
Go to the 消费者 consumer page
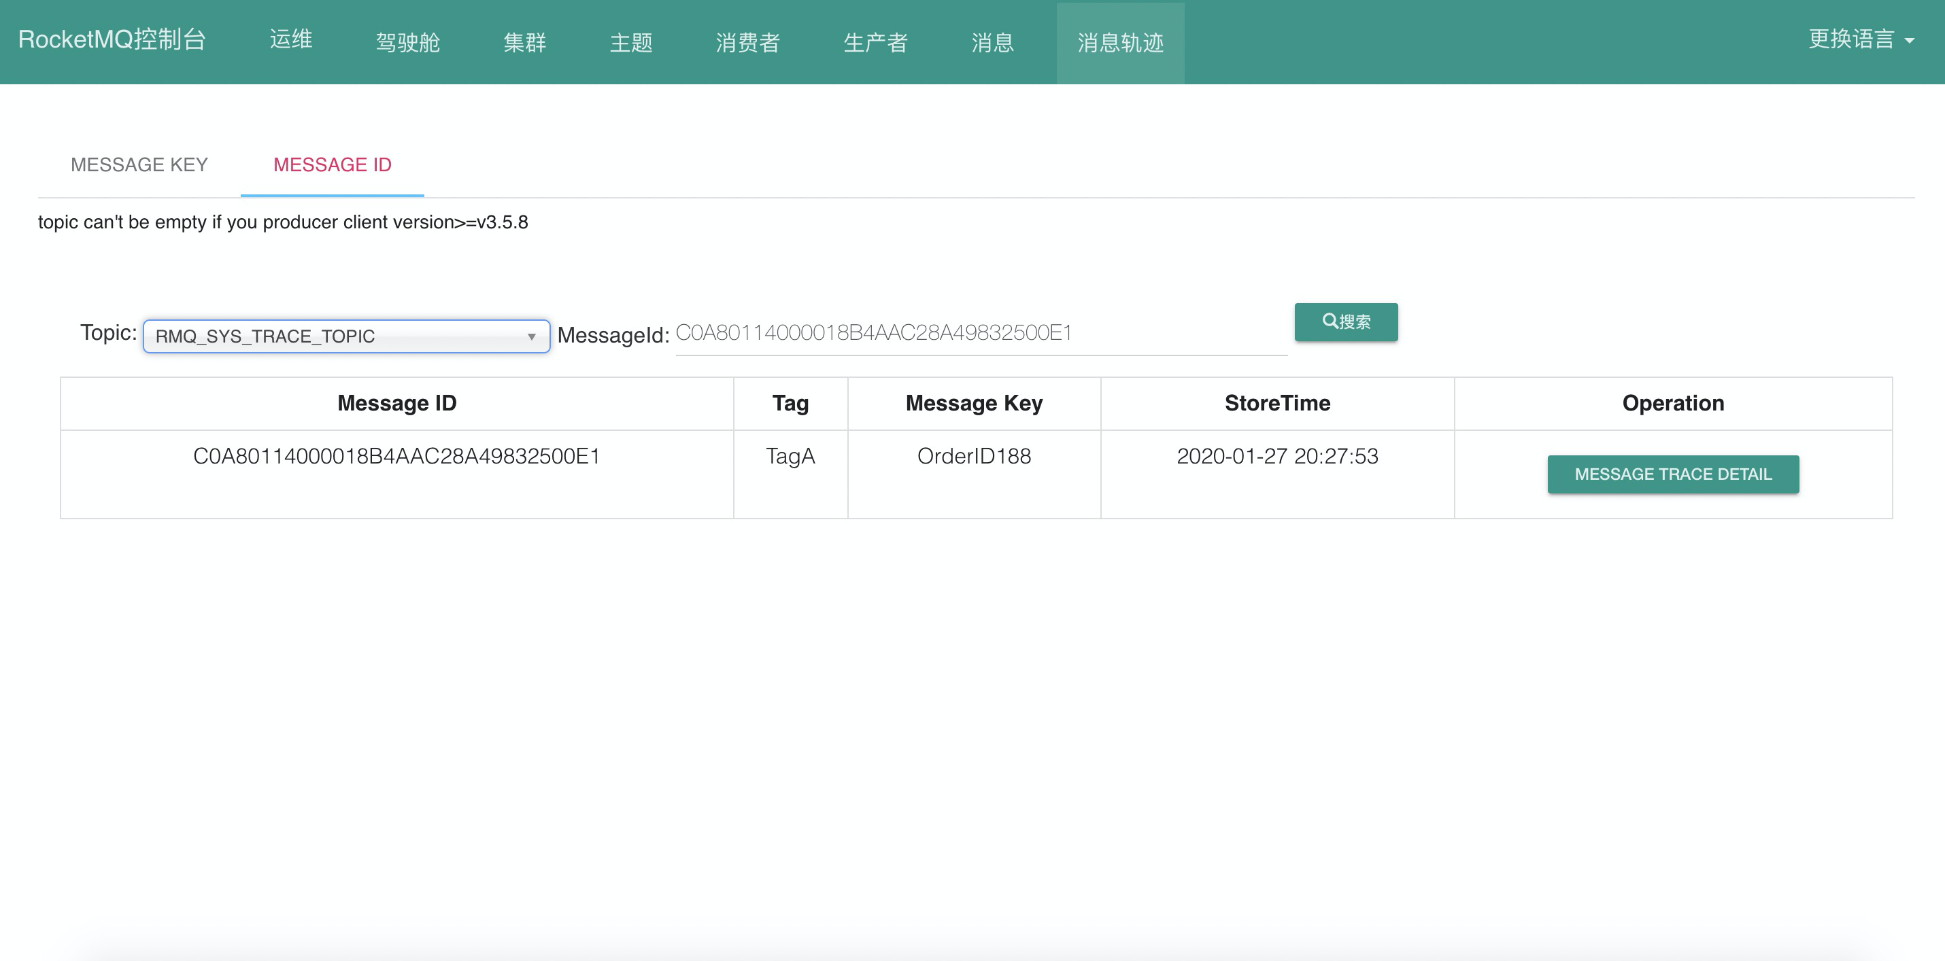(747, 42)
